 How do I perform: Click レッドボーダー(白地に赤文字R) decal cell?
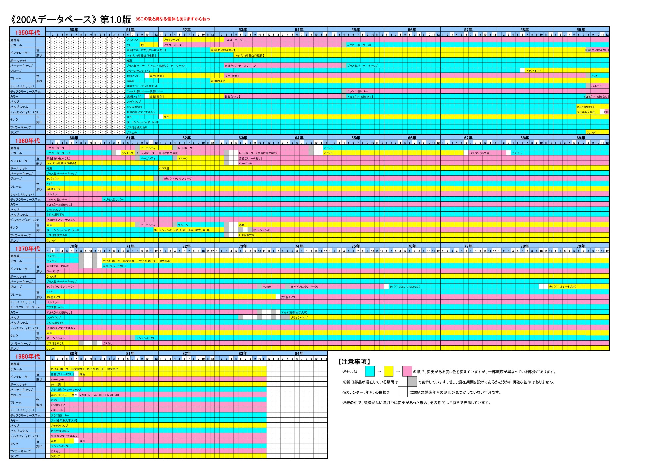(x=258, y=153)
